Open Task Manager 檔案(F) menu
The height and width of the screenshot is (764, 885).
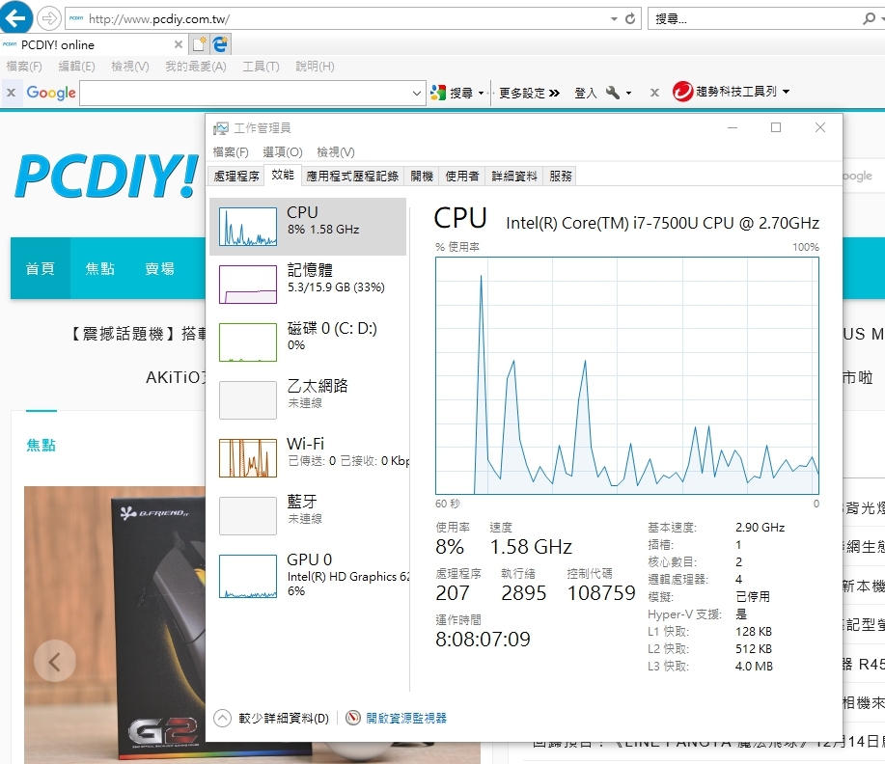pyautogui.click(x=231, y=151)
